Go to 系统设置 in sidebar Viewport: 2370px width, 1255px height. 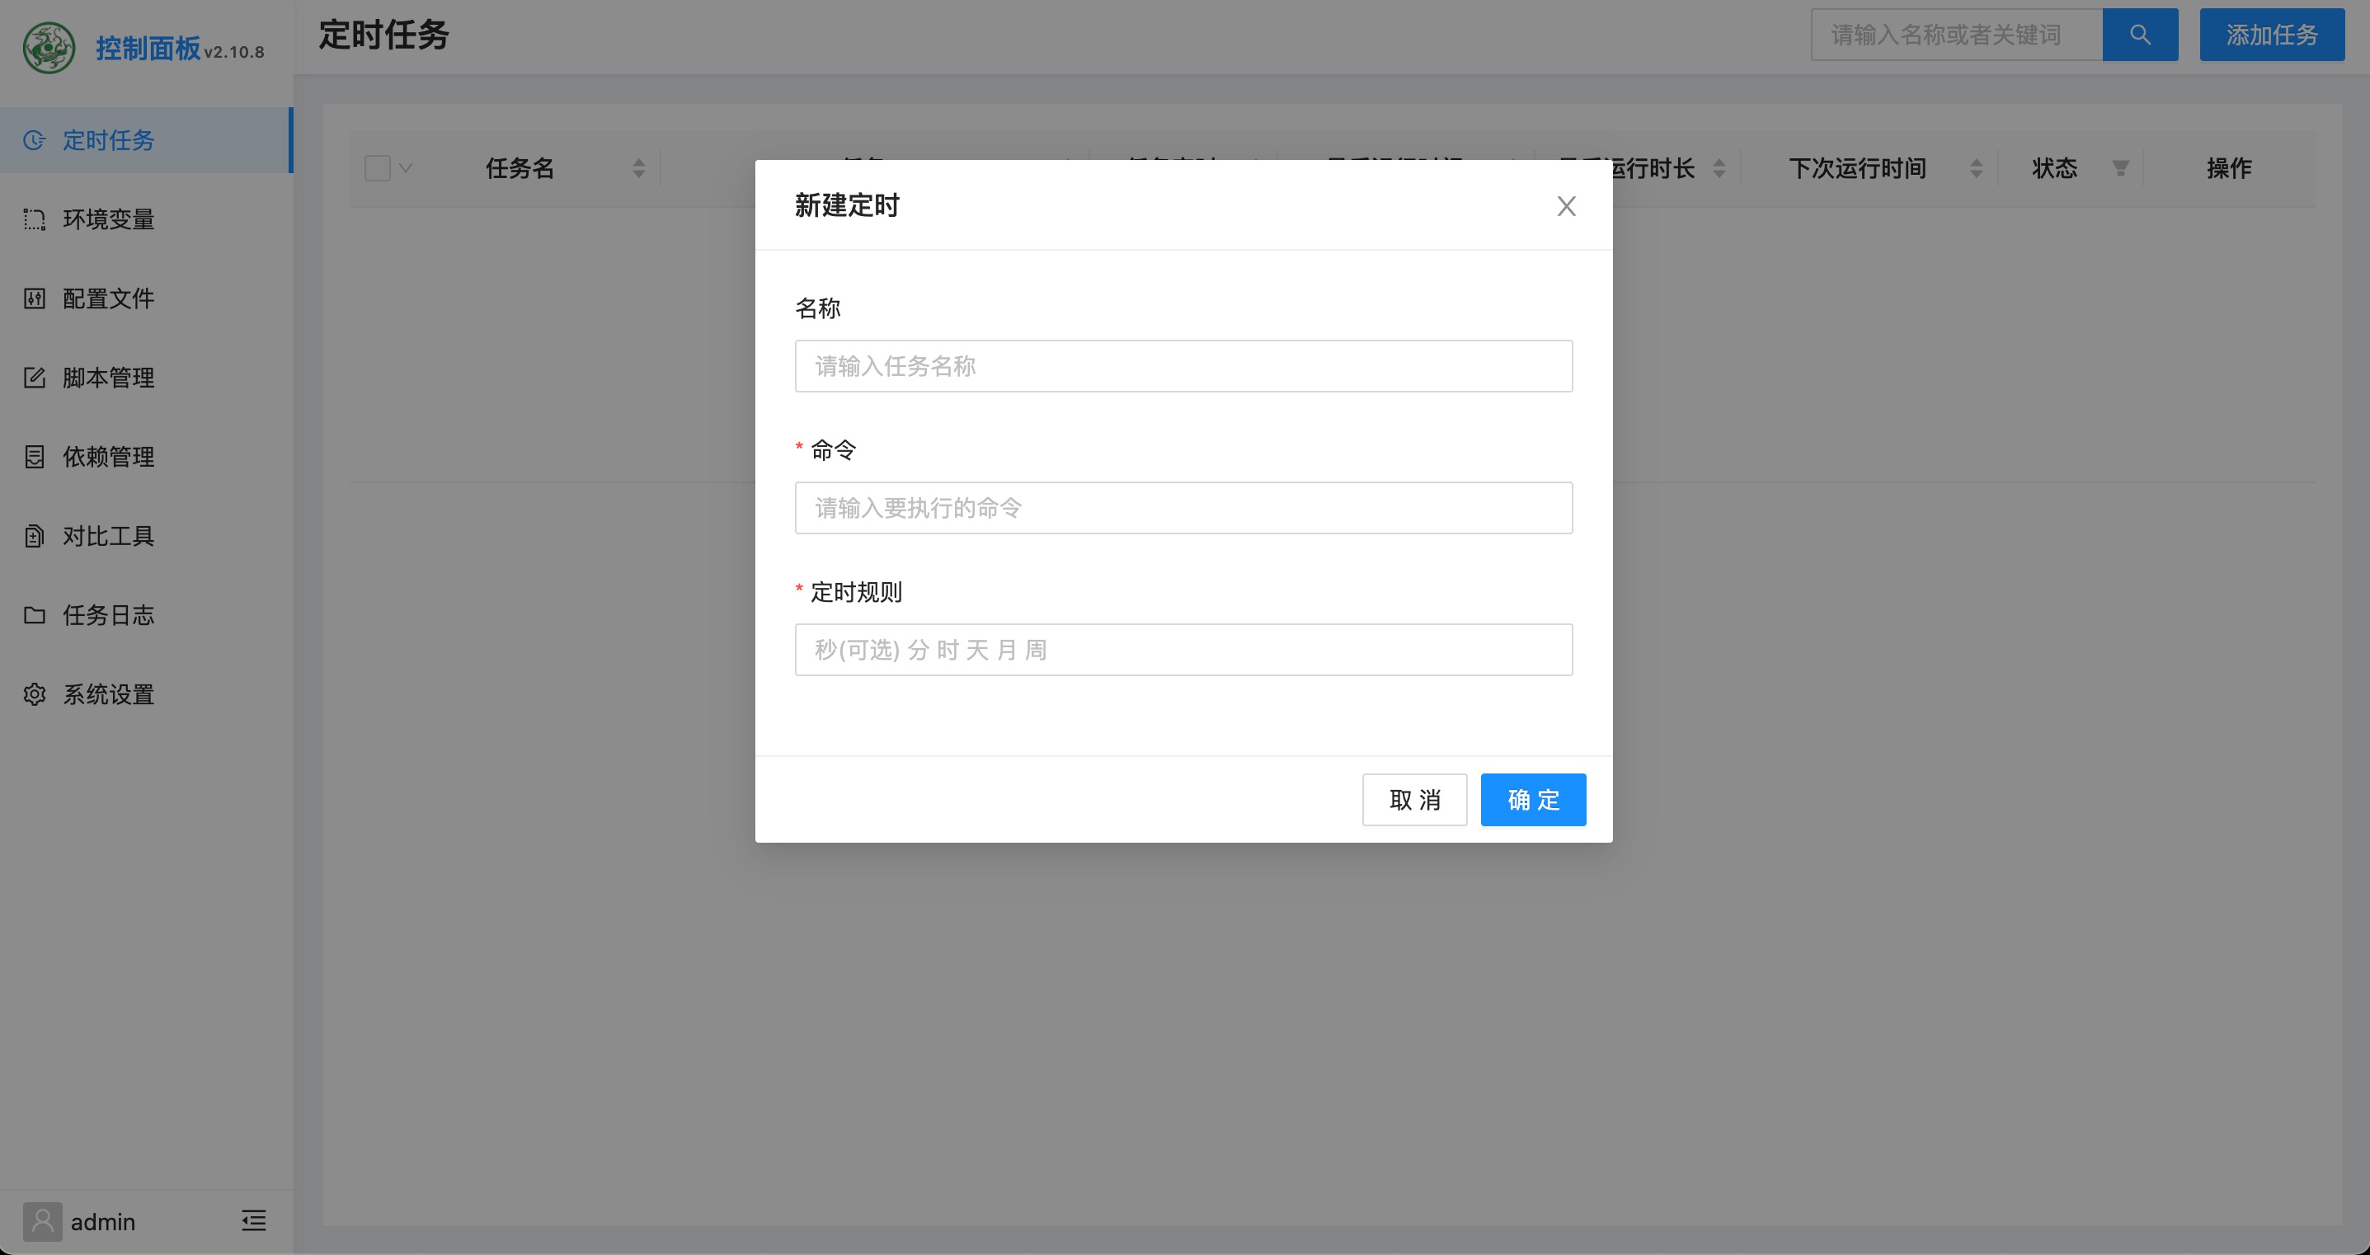[109, 694]
